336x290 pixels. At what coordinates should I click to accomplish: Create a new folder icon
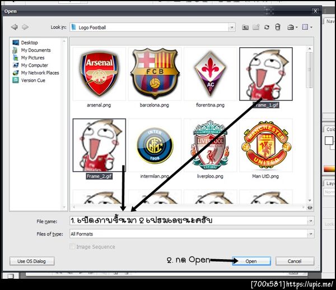[256, 27]
